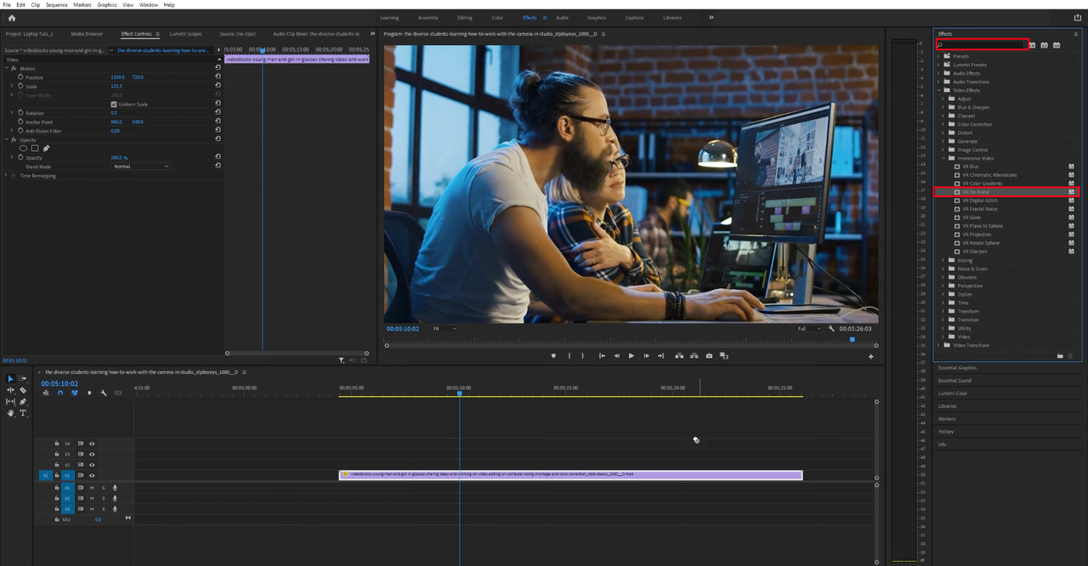Open Media Browser tab
The image size is (1088, 566).
pos(87,34)
